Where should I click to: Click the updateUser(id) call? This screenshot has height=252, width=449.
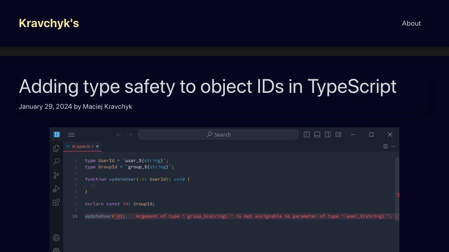tap(105, 216)
